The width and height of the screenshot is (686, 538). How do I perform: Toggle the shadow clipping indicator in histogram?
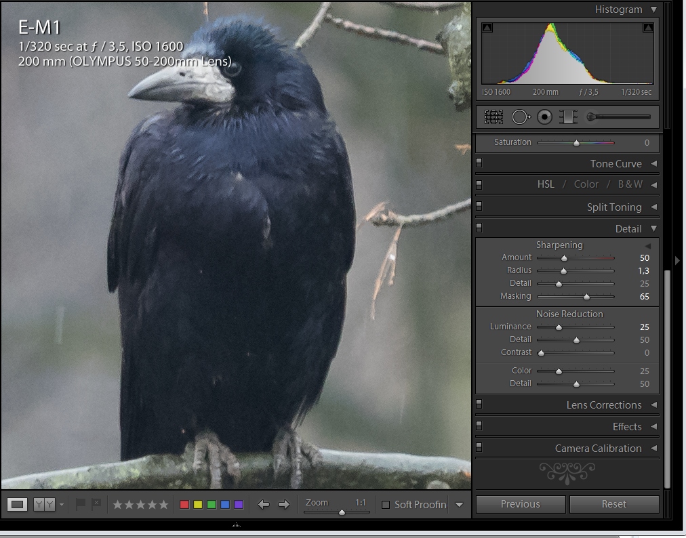tap(487, 28)
